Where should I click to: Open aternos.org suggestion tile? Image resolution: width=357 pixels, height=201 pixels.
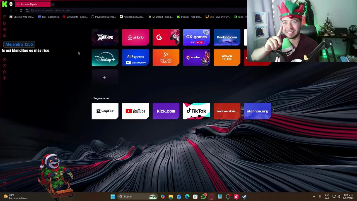click(257, 111)
